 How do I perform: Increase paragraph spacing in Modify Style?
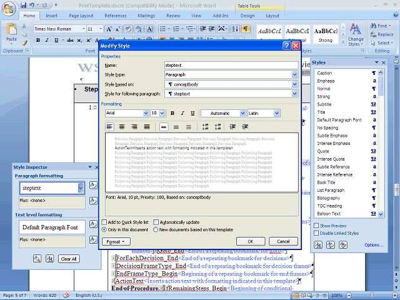point(206,127)
